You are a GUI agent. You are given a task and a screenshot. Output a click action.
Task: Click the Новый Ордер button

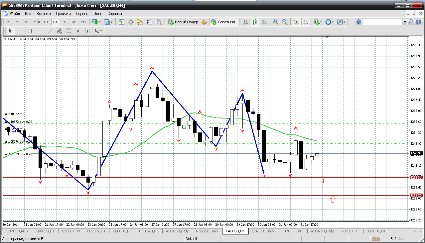click(183, 22)
